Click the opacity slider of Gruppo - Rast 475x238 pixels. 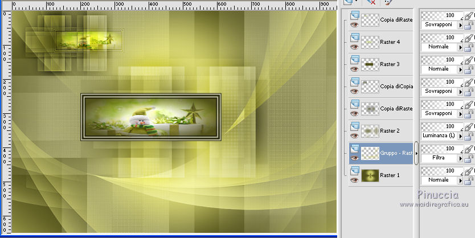[x=442, y=149]
